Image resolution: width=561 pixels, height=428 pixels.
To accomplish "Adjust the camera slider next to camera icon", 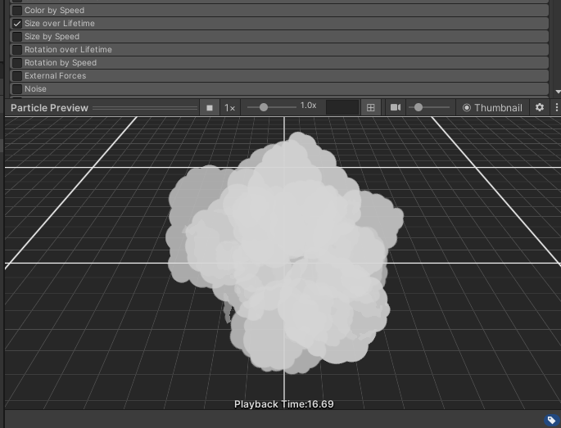I will click(x=419, y=107).
